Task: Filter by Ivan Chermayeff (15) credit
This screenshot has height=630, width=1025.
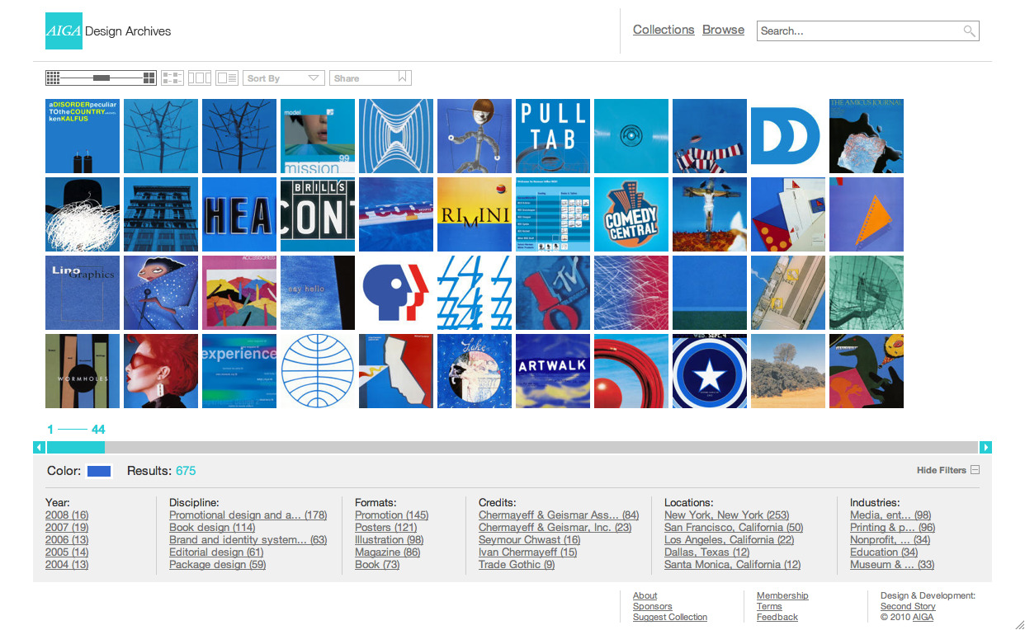Action: pos(528,552)
